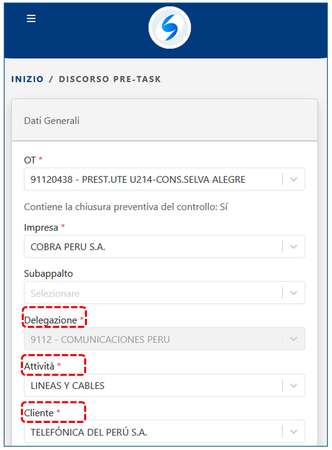Open the hamburger navigation menu
332x450 pixels.
pyautogui.click(x=31, y=19)
